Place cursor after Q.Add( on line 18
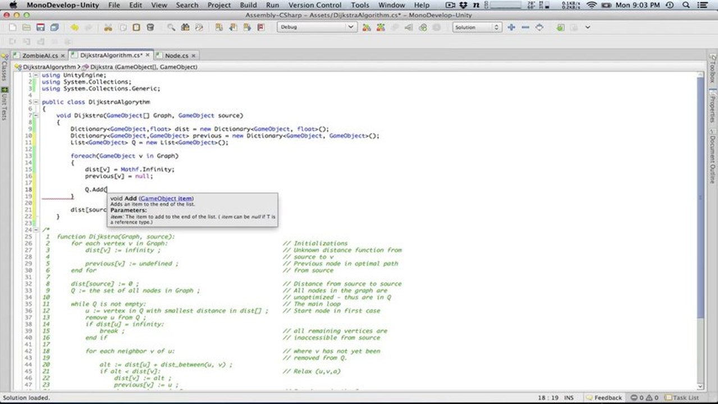718x404 pixels. pyautogui.click(x=107, y=190)
